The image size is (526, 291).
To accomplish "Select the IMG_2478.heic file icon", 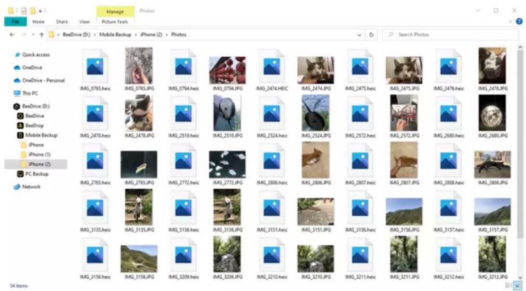I will coord(95,113).
